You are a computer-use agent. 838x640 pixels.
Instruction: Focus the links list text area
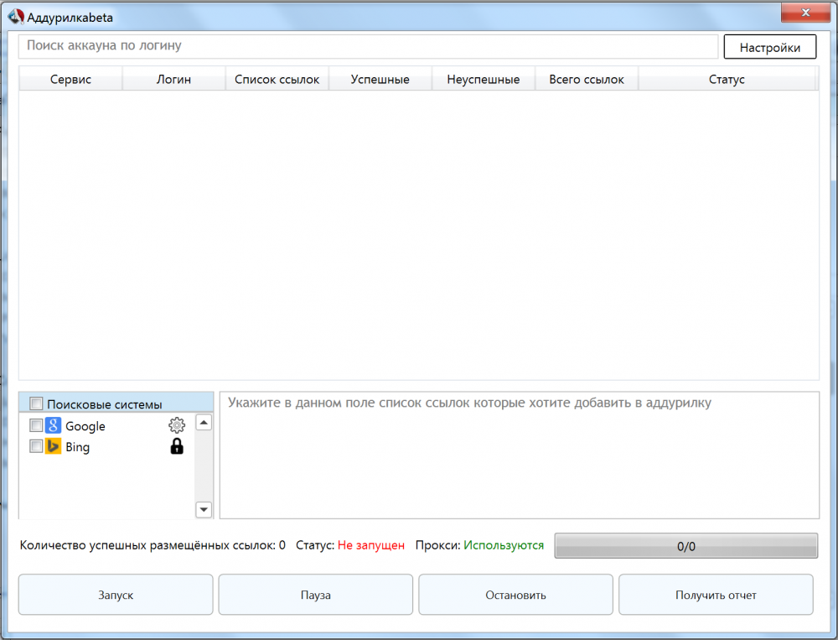click(x=520, y=455)
